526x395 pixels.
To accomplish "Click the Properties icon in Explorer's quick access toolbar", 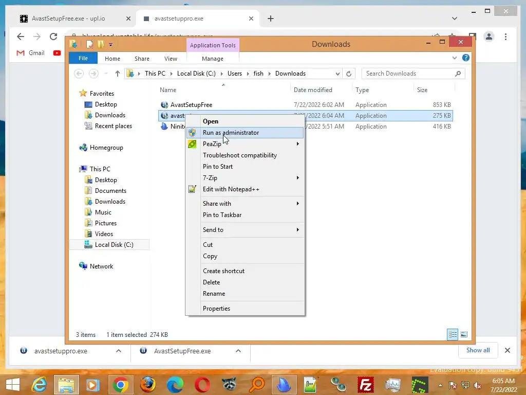I will click(x=89, y=44).
